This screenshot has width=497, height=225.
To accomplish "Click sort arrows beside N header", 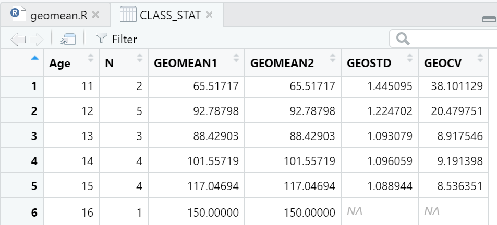I will (140, 58).
